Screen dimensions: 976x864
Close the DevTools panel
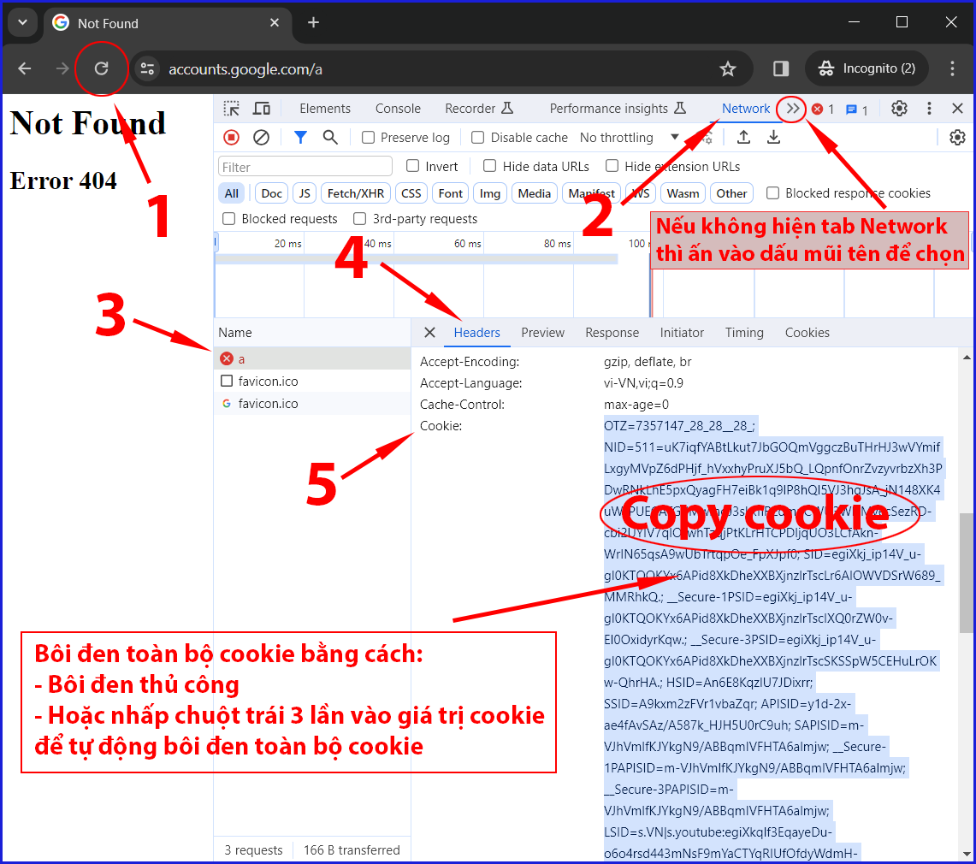pos(958,109)
